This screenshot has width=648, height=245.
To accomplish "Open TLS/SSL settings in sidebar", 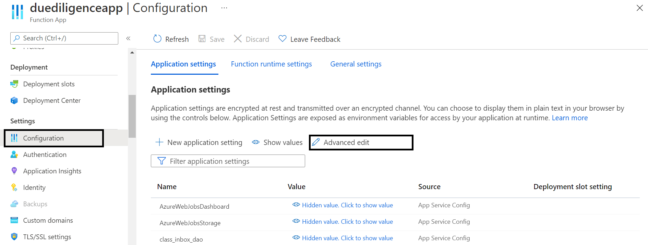I will [47, 237].
